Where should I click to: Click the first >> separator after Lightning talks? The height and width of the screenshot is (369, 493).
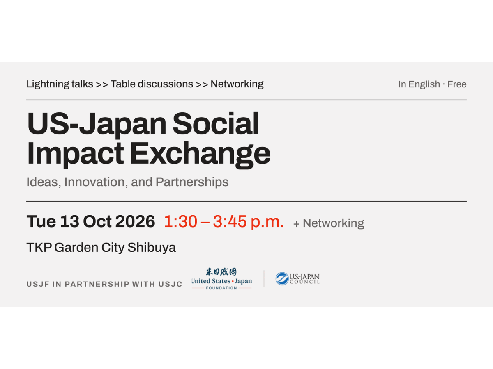[102, 84]
